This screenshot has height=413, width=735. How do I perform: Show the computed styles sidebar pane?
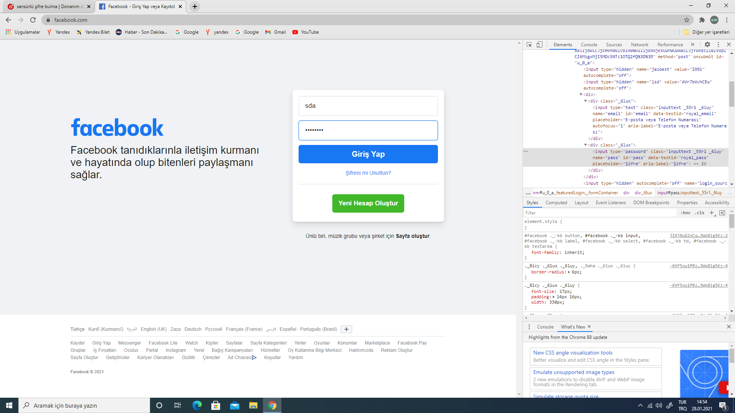(x=722, y=213)
